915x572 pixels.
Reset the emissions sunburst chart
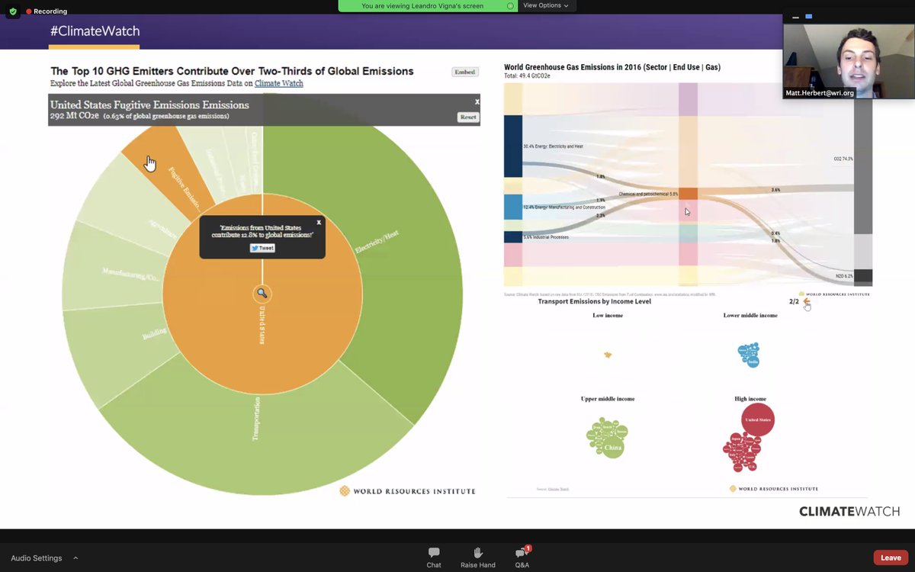pos(468,117)
